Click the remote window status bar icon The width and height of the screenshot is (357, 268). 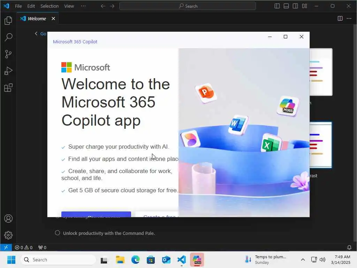coord(6,247)
